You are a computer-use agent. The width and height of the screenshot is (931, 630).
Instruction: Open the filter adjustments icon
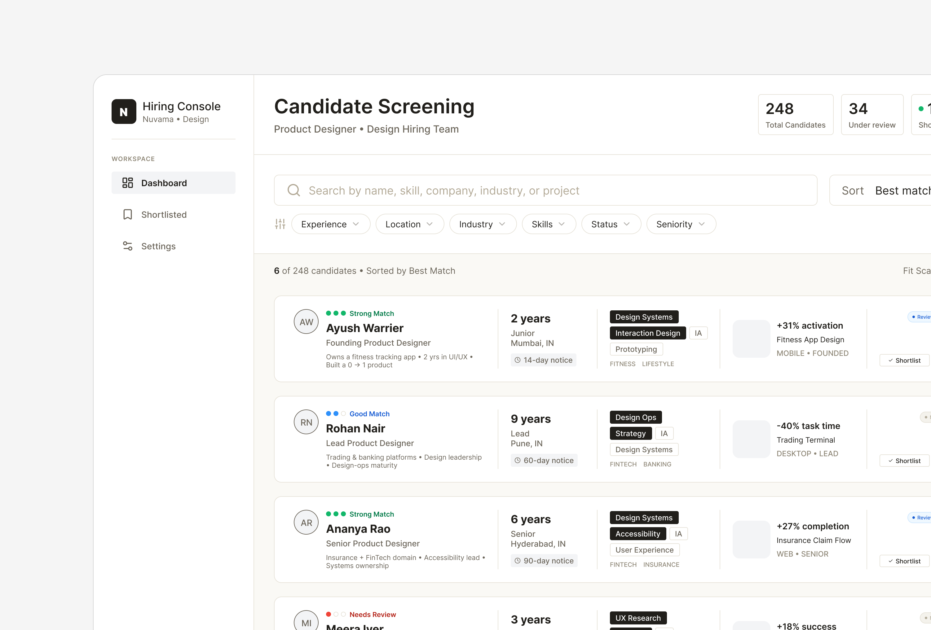point(280,224)
